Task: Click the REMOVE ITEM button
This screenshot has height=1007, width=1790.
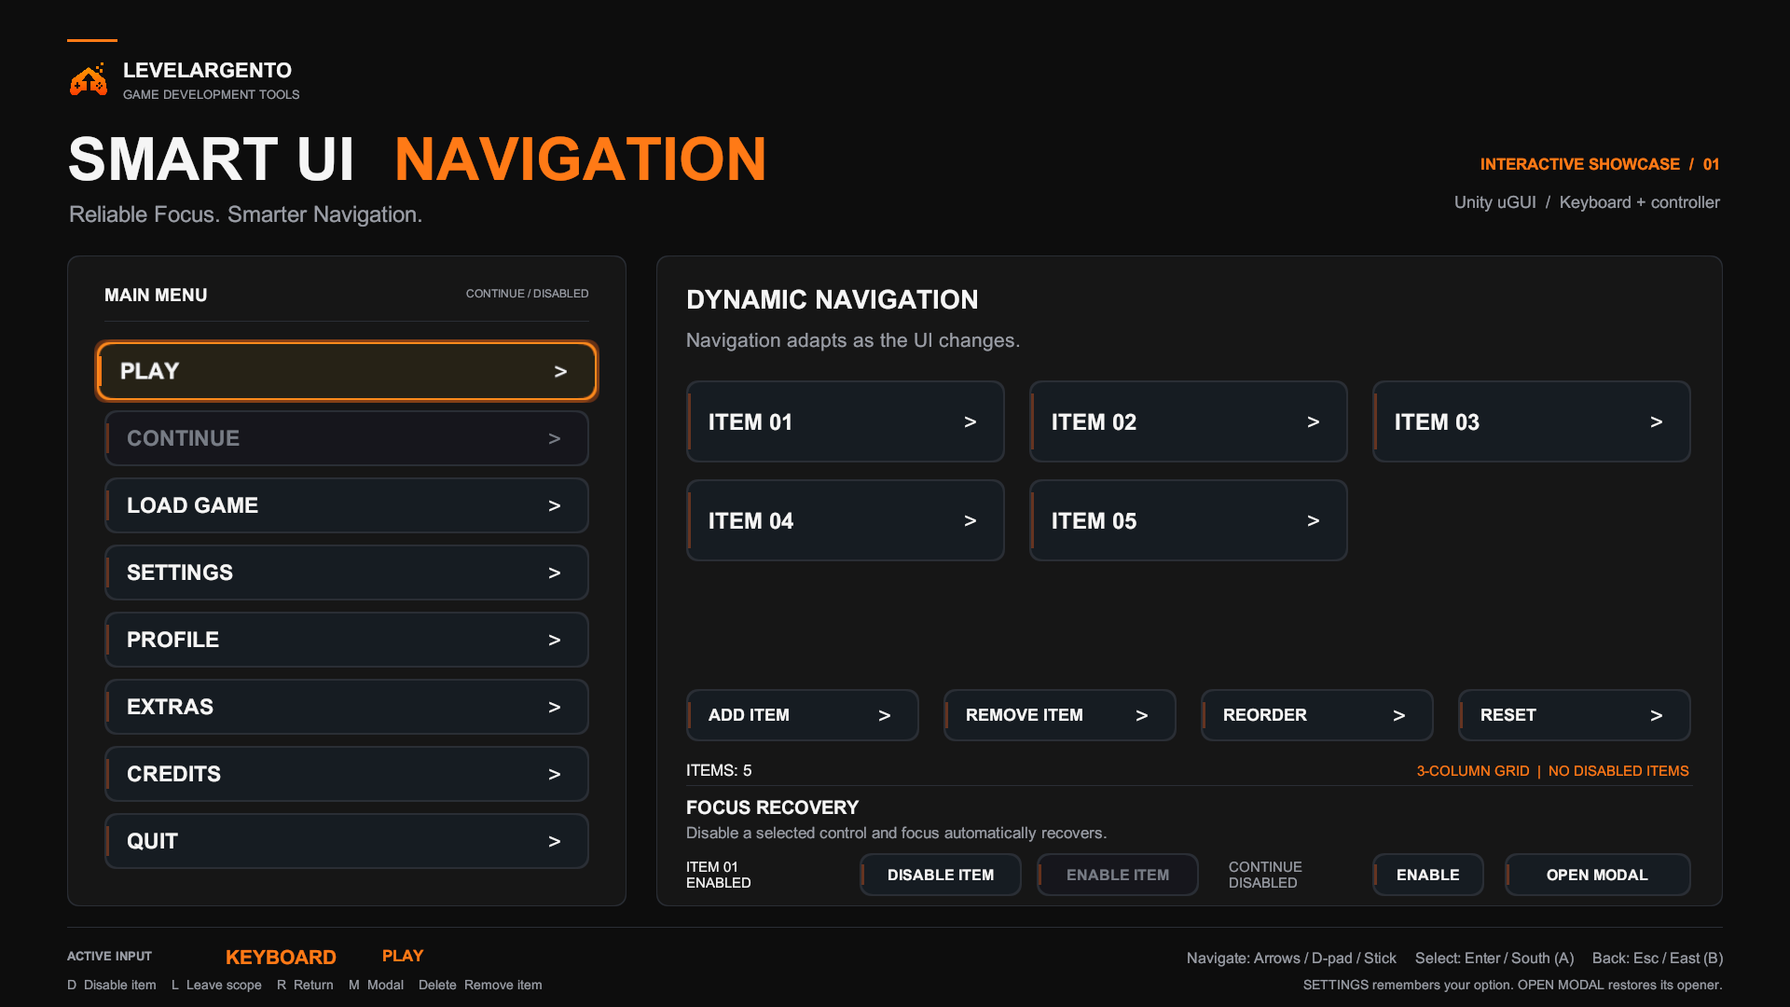Action: (x=1060, y=715)
